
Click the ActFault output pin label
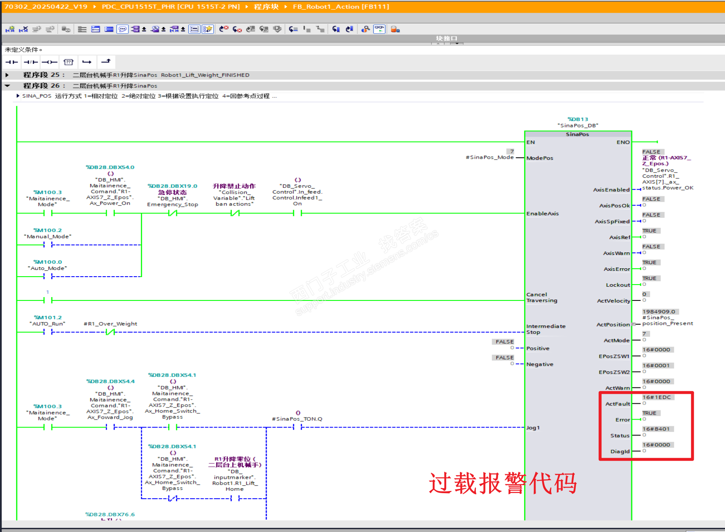(x=618, y=404)
